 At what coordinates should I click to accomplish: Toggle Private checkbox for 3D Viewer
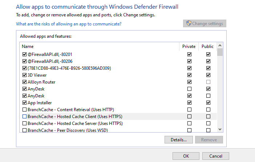pos(189,75)
